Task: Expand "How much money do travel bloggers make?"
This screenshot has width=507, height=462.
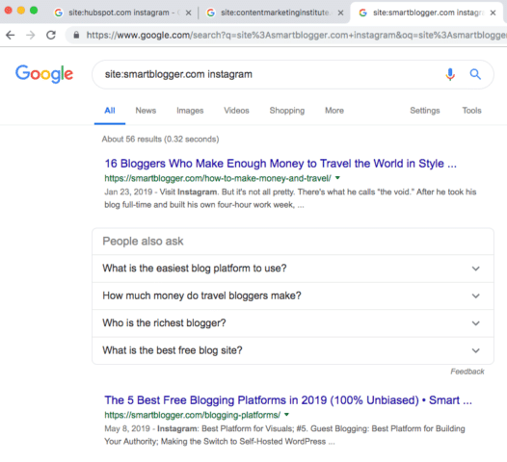Action: click(x=293, y=295)
